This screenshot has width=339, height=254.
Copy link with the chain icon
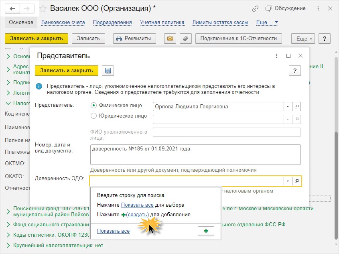click(255, 9)
